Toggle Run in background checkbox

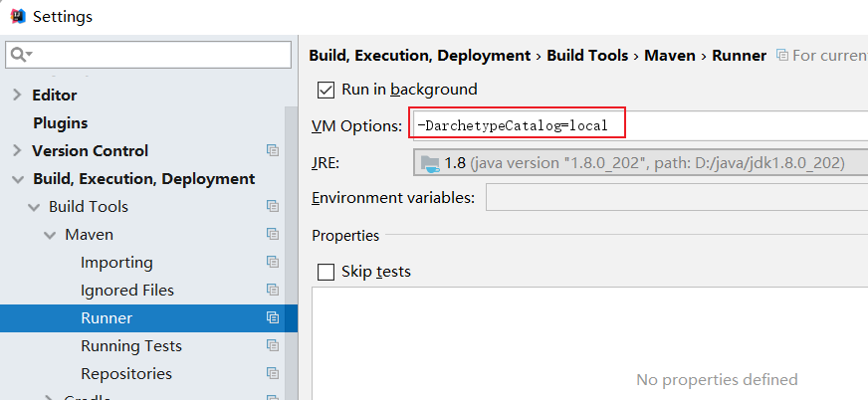tap(325, 90)
